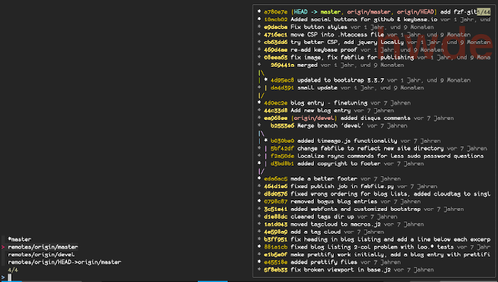The width and height of the screenshot is (498, 282).
Task: Click 'added timeago.js functionality' commit
Action: click(347, 141)
